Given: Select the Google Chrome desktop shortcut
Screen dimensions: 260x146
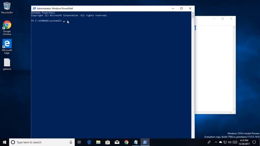Looking at the screenshot, I should click(7, 28).
